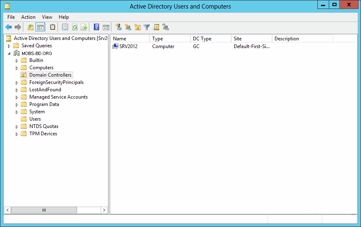Toggle Show/Hide Console Tree button
This screenshot has height=227, width=361.
tap(40, 27)
